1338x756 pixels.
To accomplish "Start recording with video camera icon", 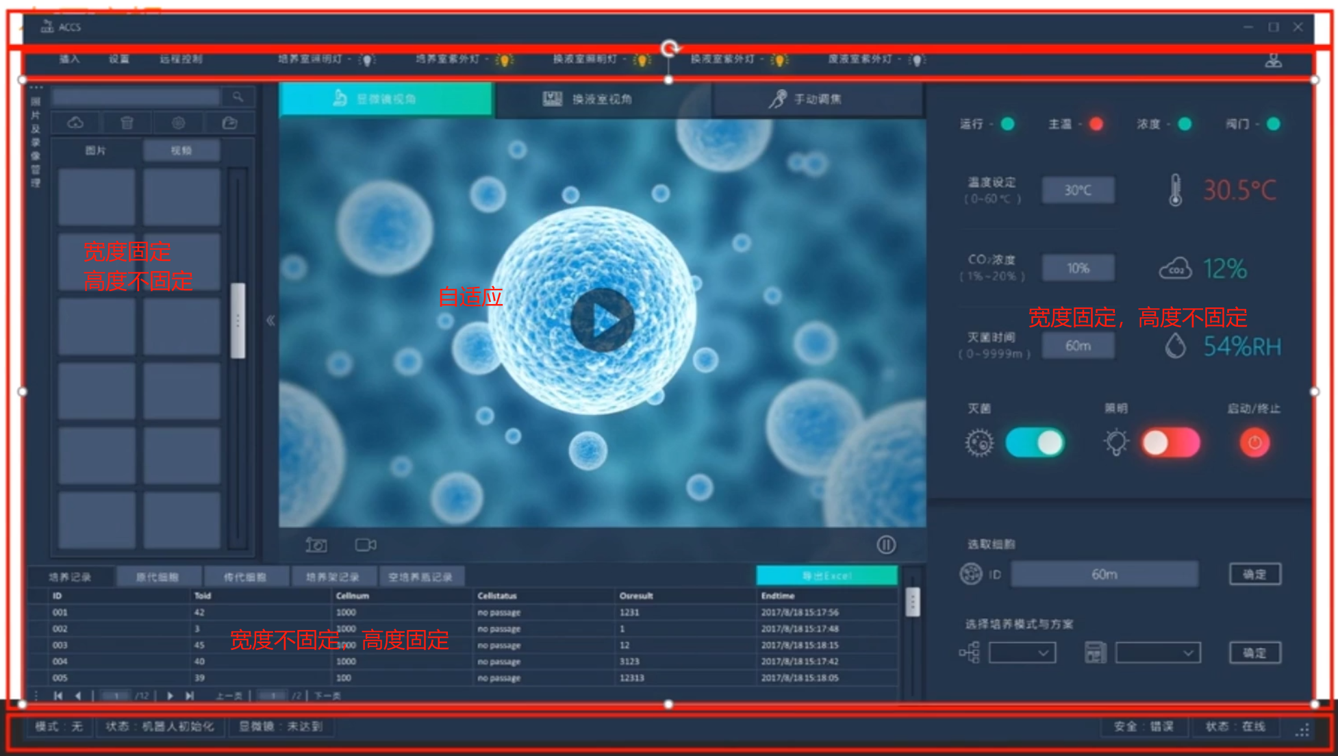I will [x=366, y=545].
